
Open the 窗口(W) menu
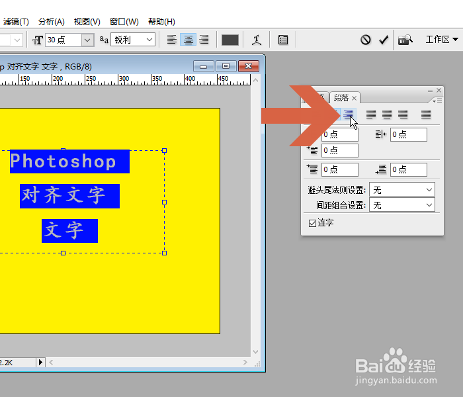124,22
